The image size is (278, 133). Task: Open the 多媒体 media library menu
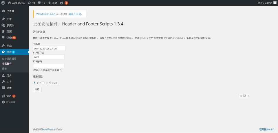coord(10,25)
